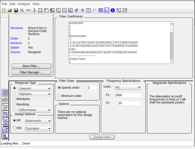The image size is (195, 149).
Task: Open the Analysis menu
Action: [x=24, y=4]
